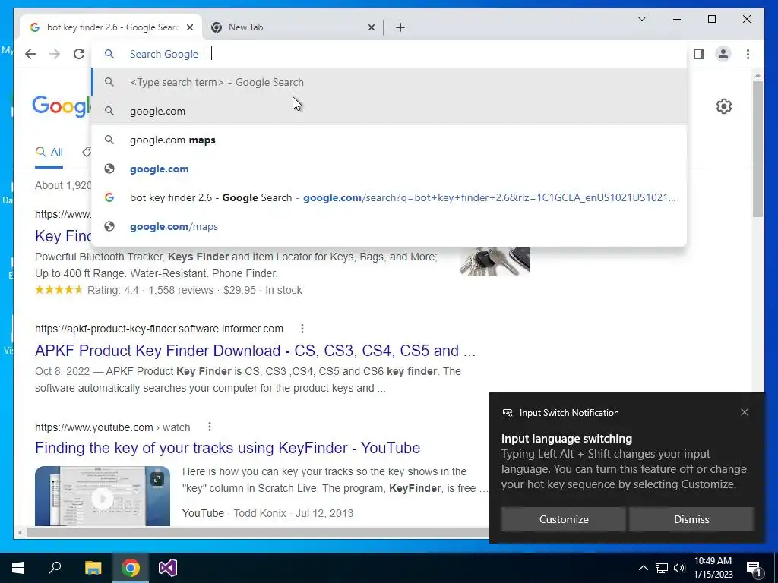This screenshot has width=778, height=583.
Task: Click the network tray icon
Action: pyautogui.click(x=662, y=568)
